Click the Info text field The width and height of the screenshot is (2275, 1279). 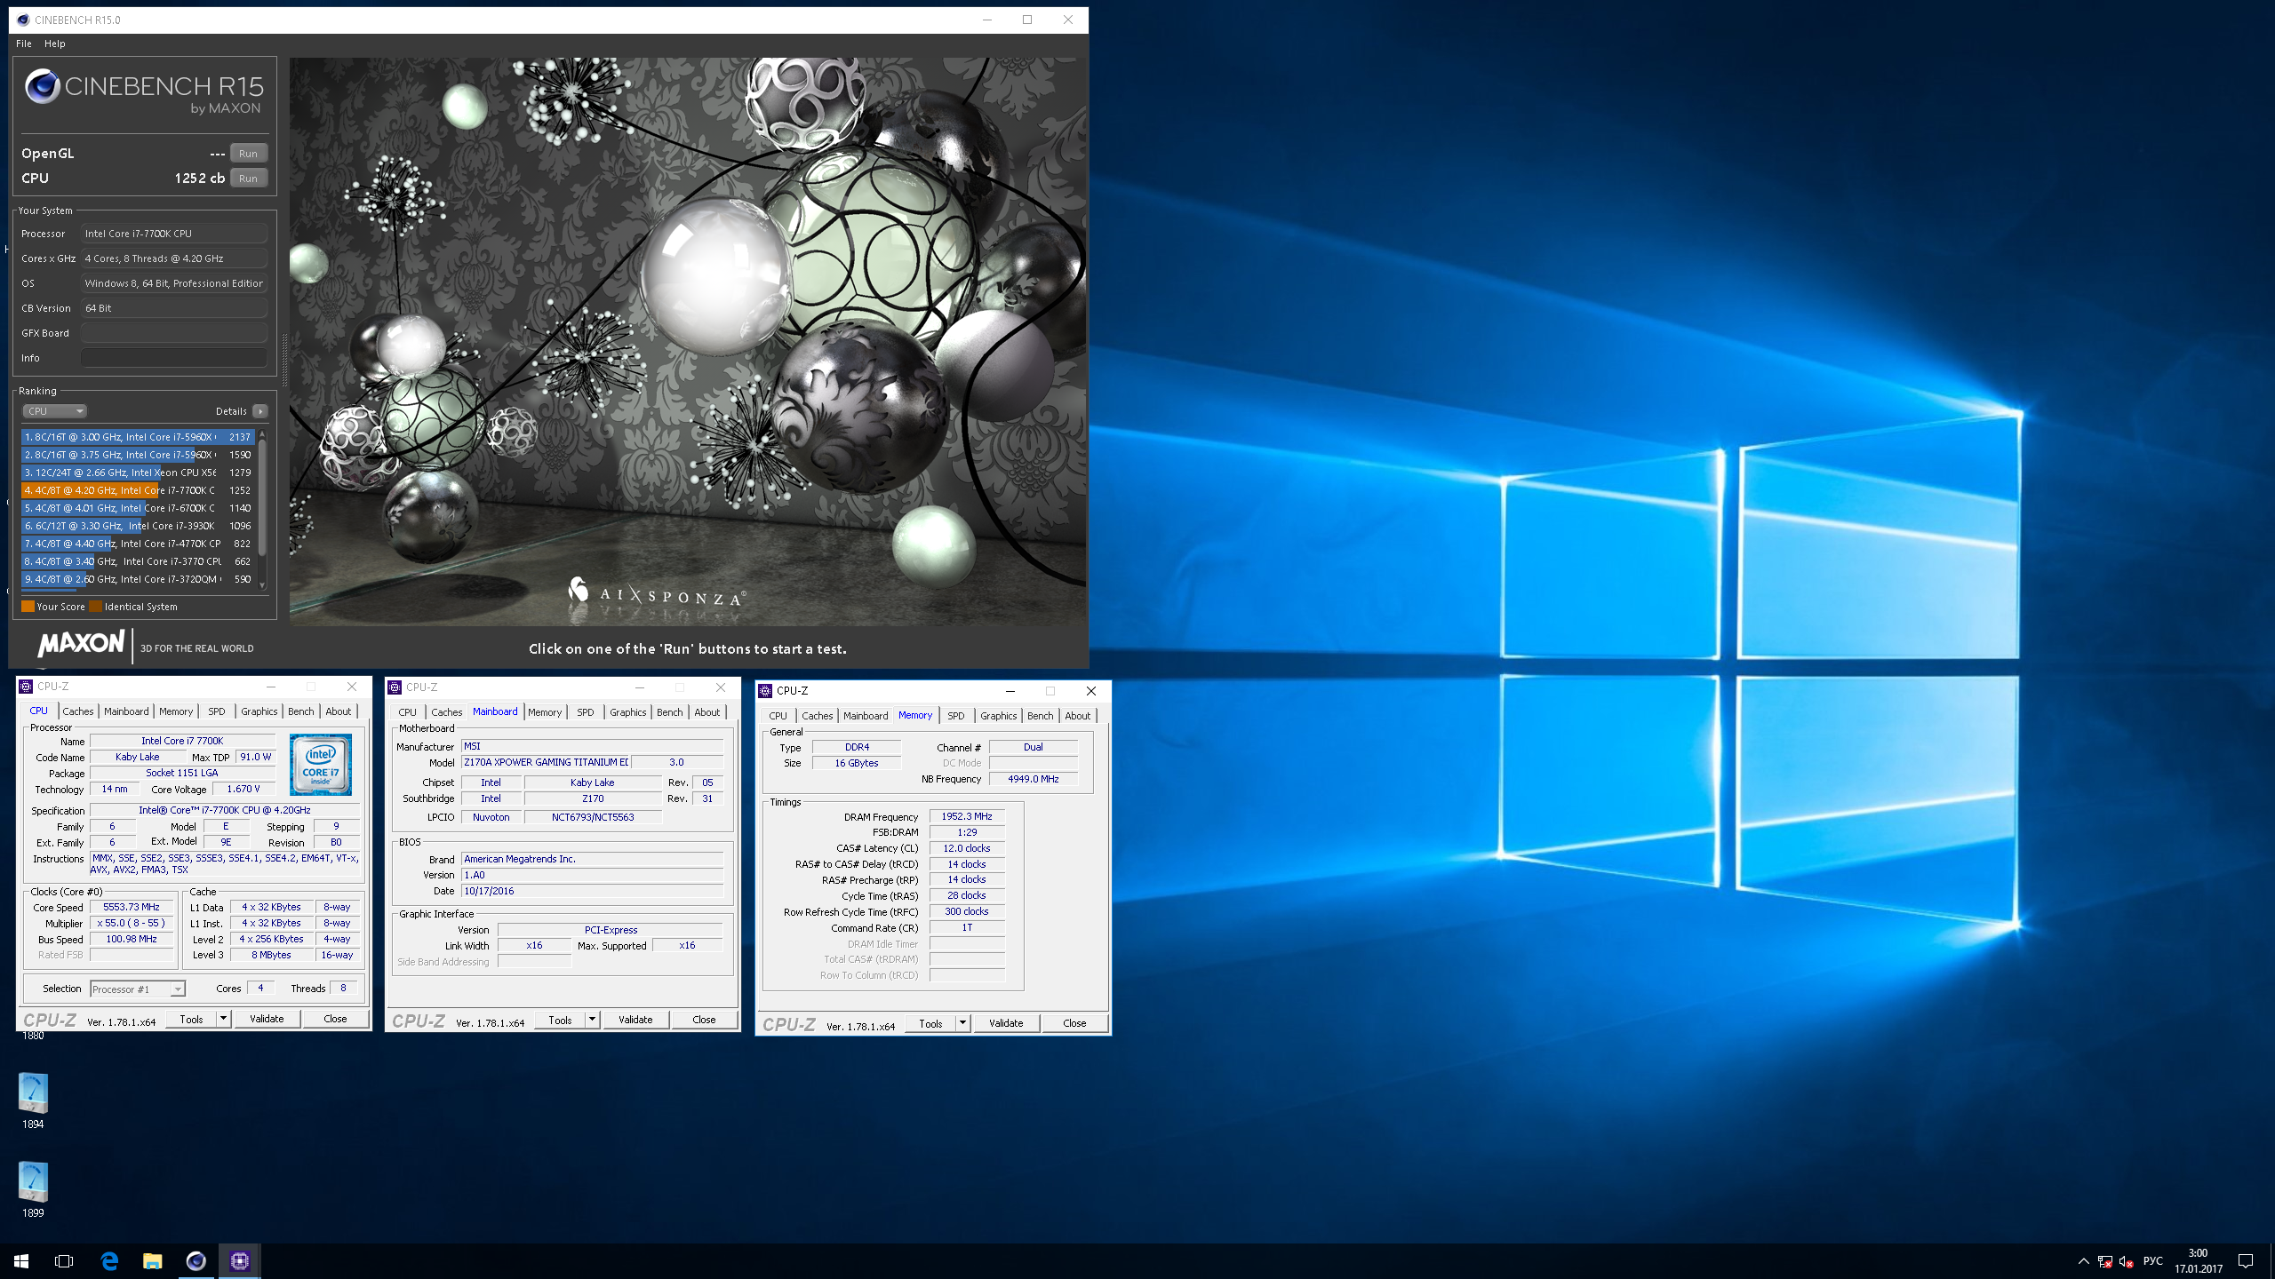(x=174, y=358)
